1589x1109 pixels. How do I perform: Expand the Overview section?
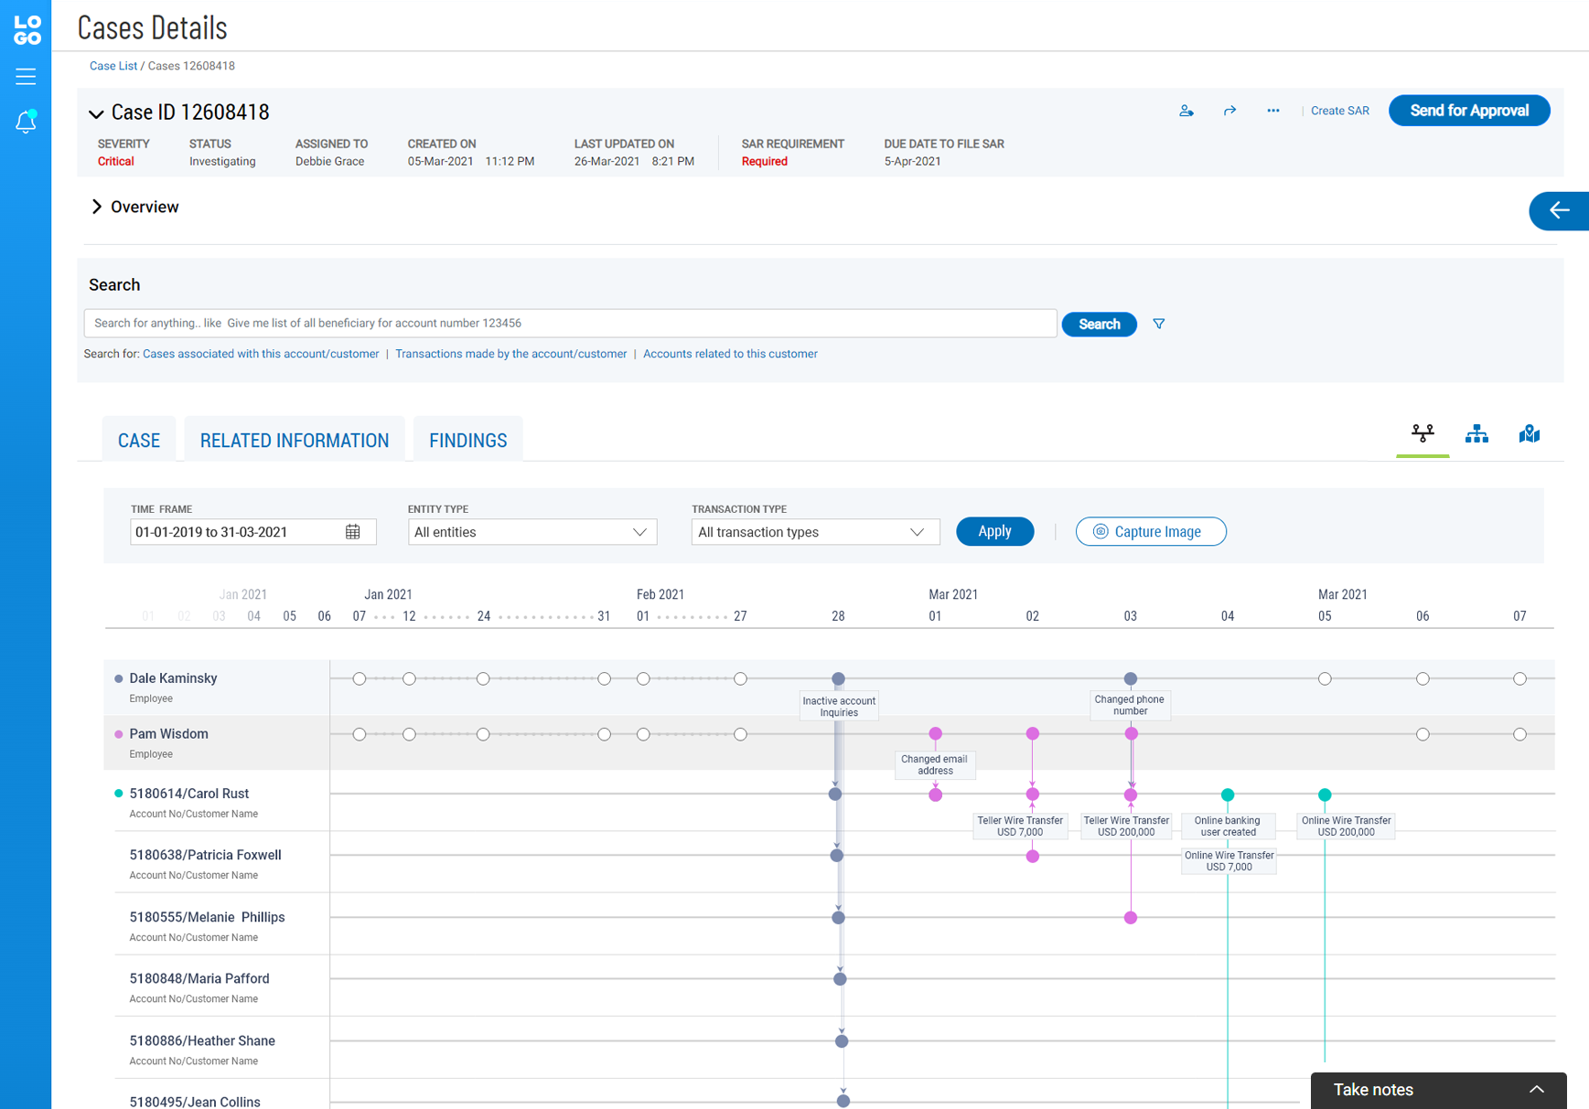point(97,207)
